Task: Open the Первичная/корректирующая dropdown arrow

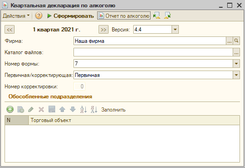Action: click(x=236, y=75)
